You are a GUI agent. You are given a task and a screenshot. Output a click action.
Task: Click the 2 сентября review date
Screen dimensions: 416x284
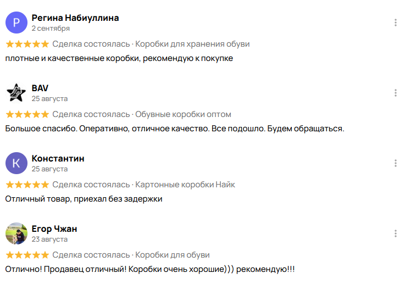pyautogui.click(x=51, y=28)
